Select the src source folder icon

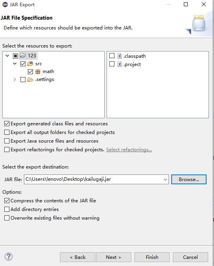[30, 64]
